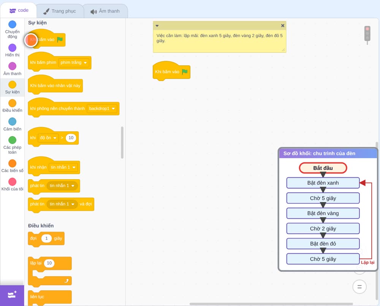Switch to the code tab
This screenshot has height=306, width=380.
point(19,10)
